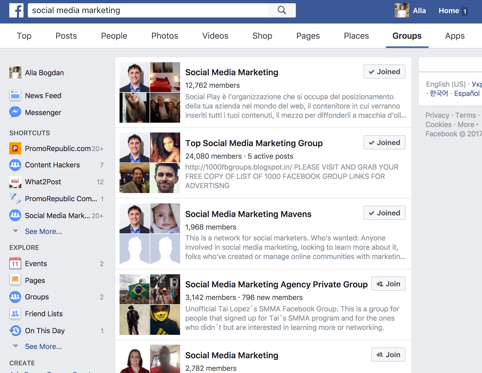Image resolution: width=482 pixels, height=373 pixels.
Task: Open Social Media Marketing Agency Private Group title
Action: (x=276, y=284)
